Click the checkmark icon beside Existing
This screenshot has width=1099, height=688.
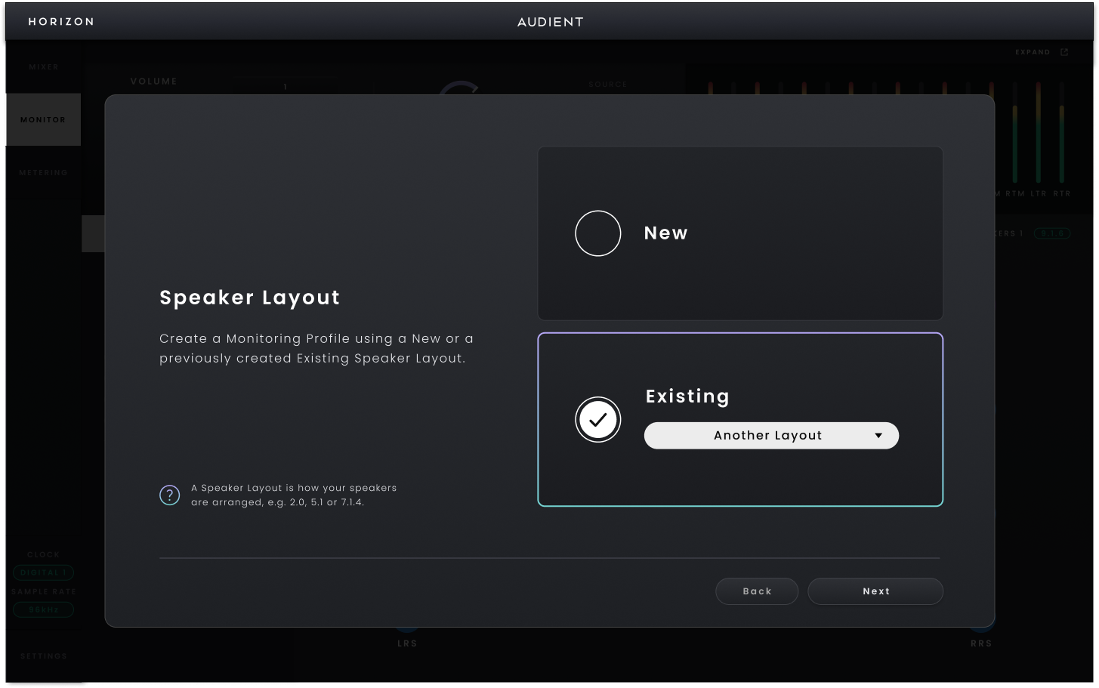pyautogui.click(x=598, y=420)
